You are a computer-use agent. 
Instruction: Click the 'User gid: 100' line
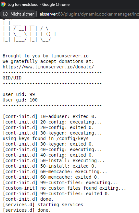pos(20,100)
